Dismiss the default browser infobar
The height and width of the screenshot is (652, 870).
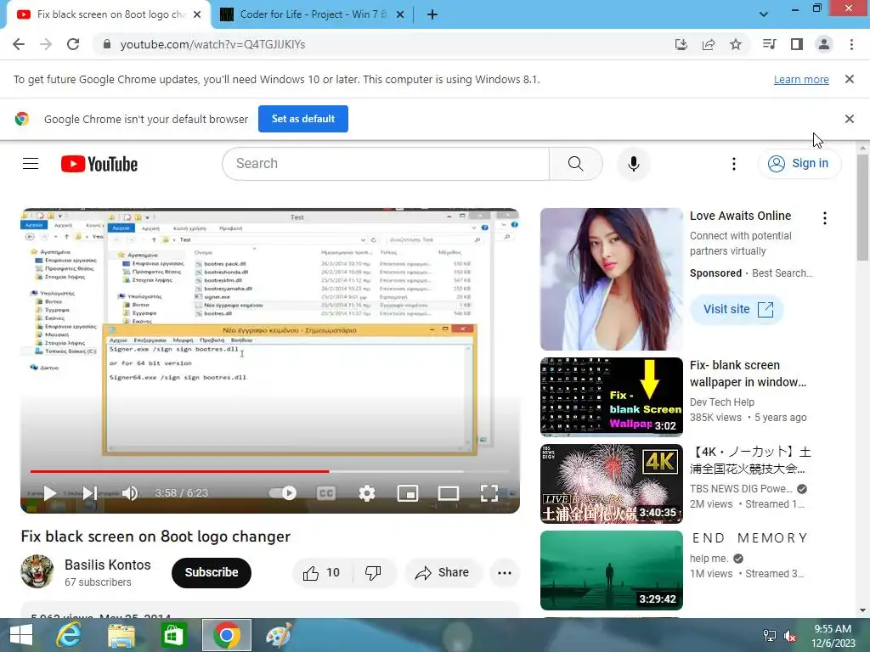click(849, 119)
